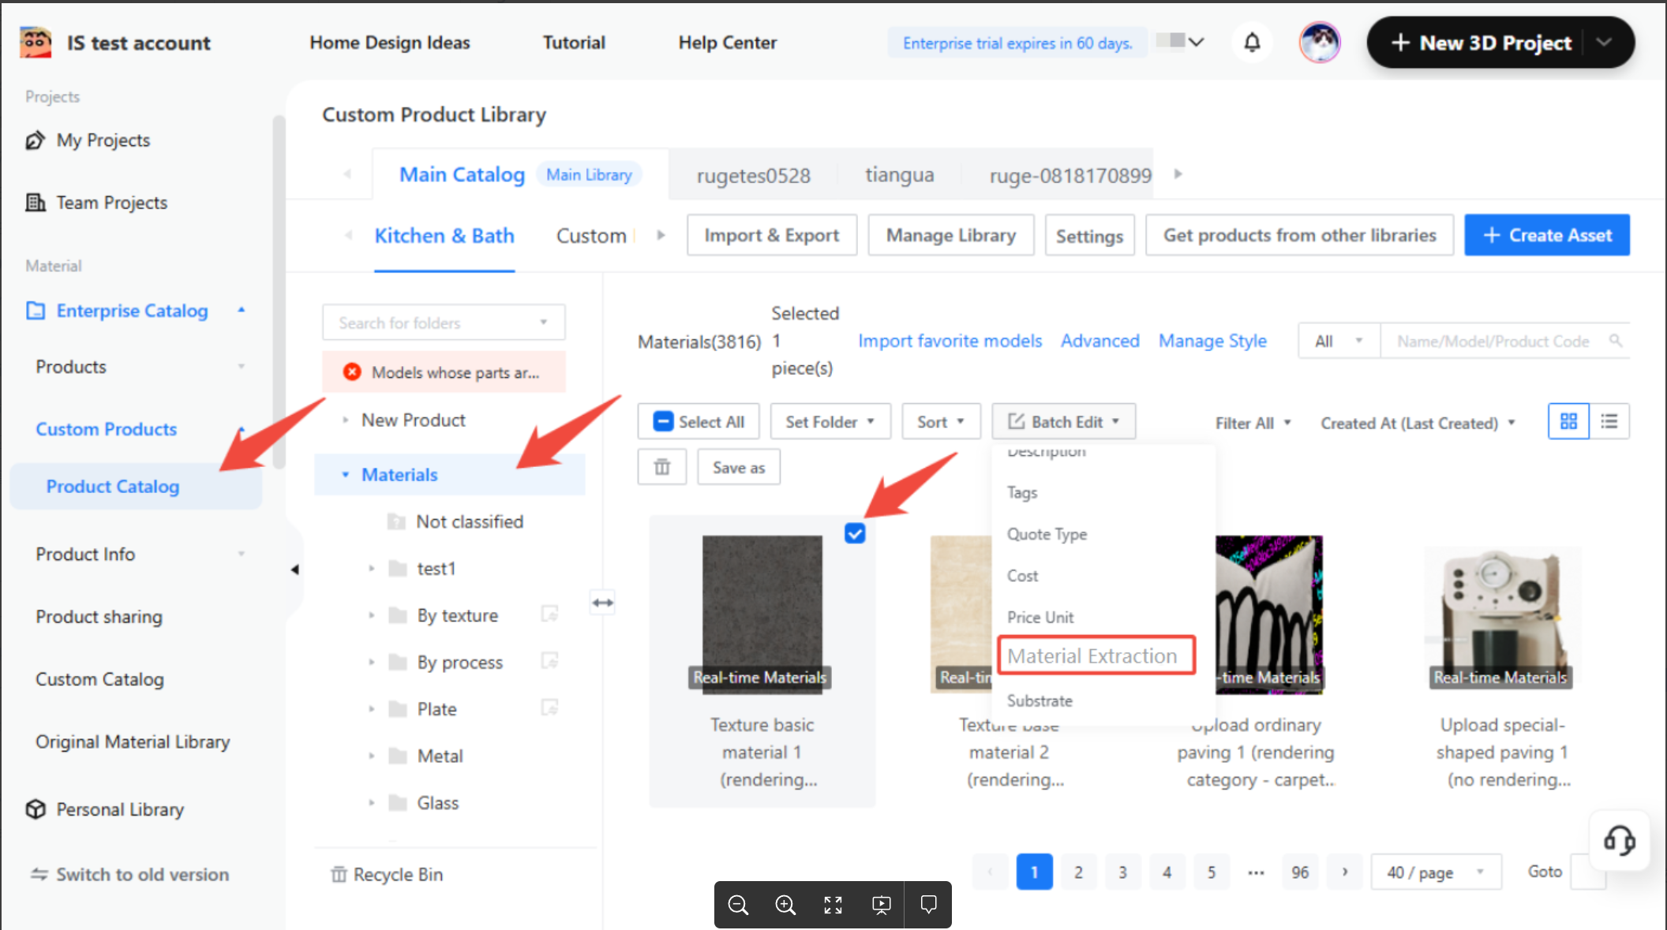Click zoom out magnifier in bottom toolbar
This screenshot has width=1667, height=930.
[738, 905]
